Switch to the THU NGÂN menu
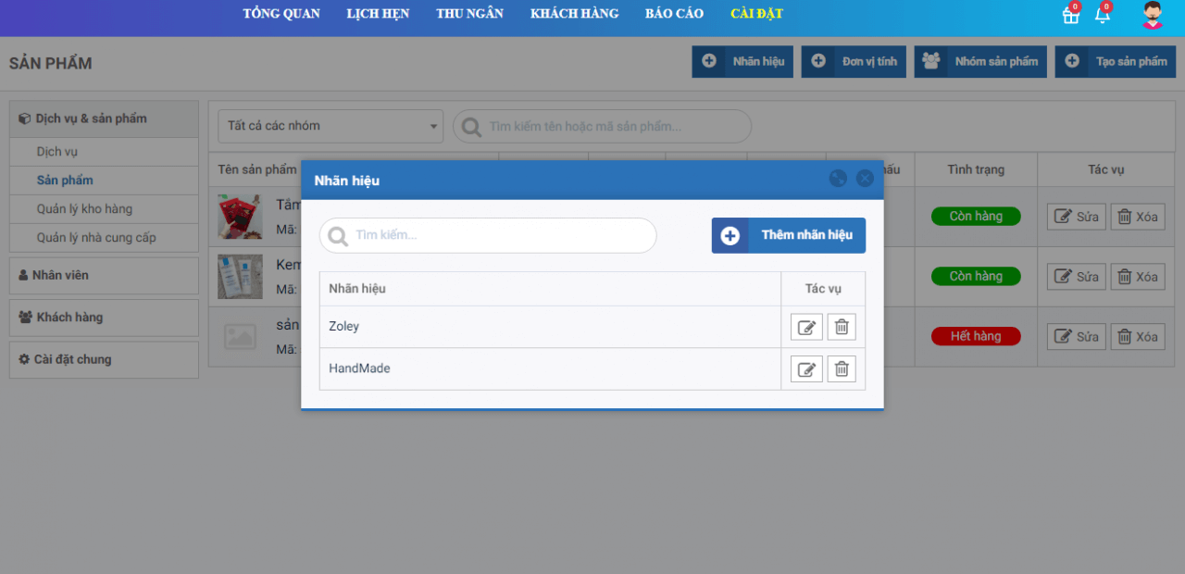1185x574 pixels. pyautogui.click(x=469, y=14)
